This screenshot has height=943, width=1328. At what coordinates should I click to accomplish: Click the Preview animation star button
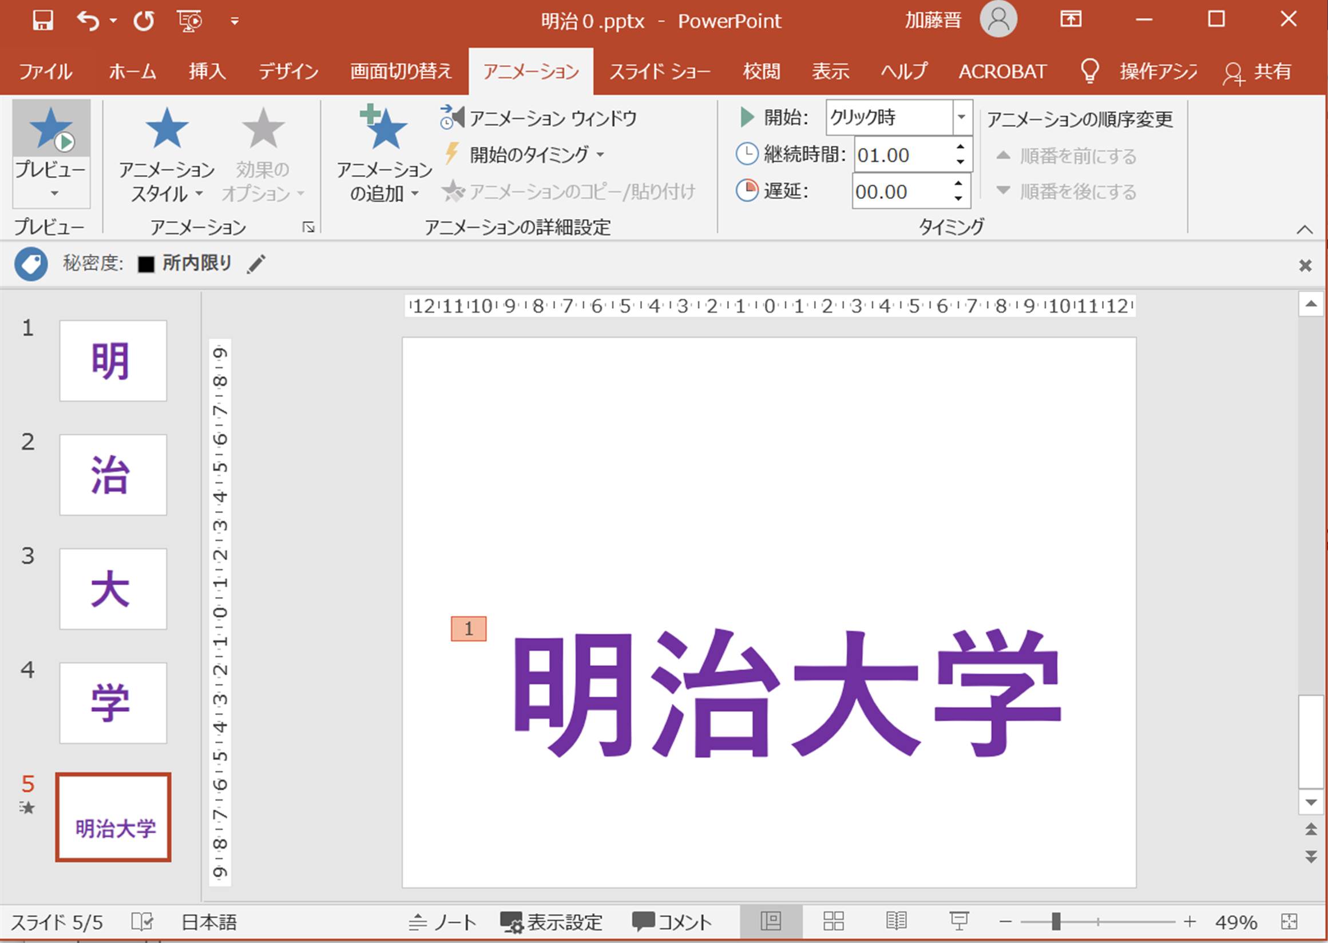pos(51,129)
